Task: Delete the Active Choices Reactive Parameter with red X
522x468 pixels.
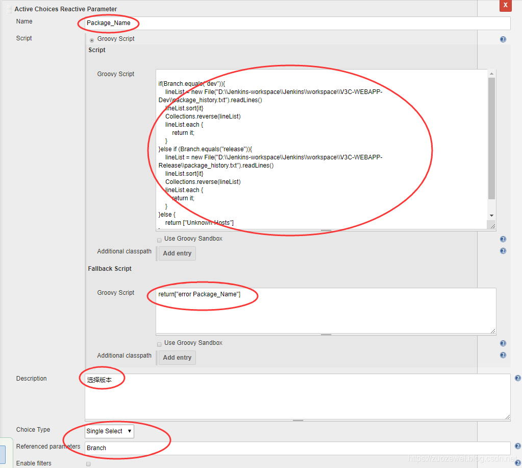Action: point(505,5)
